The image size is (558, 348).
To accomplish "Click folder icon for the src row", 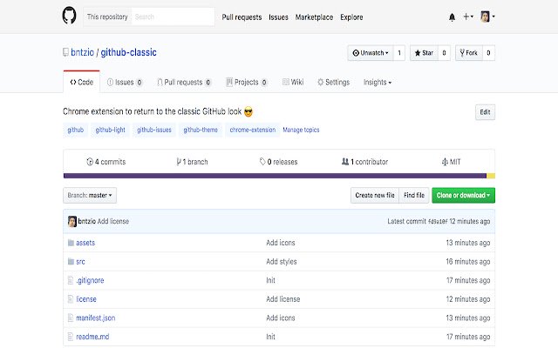I will click(x=71, y=262).
